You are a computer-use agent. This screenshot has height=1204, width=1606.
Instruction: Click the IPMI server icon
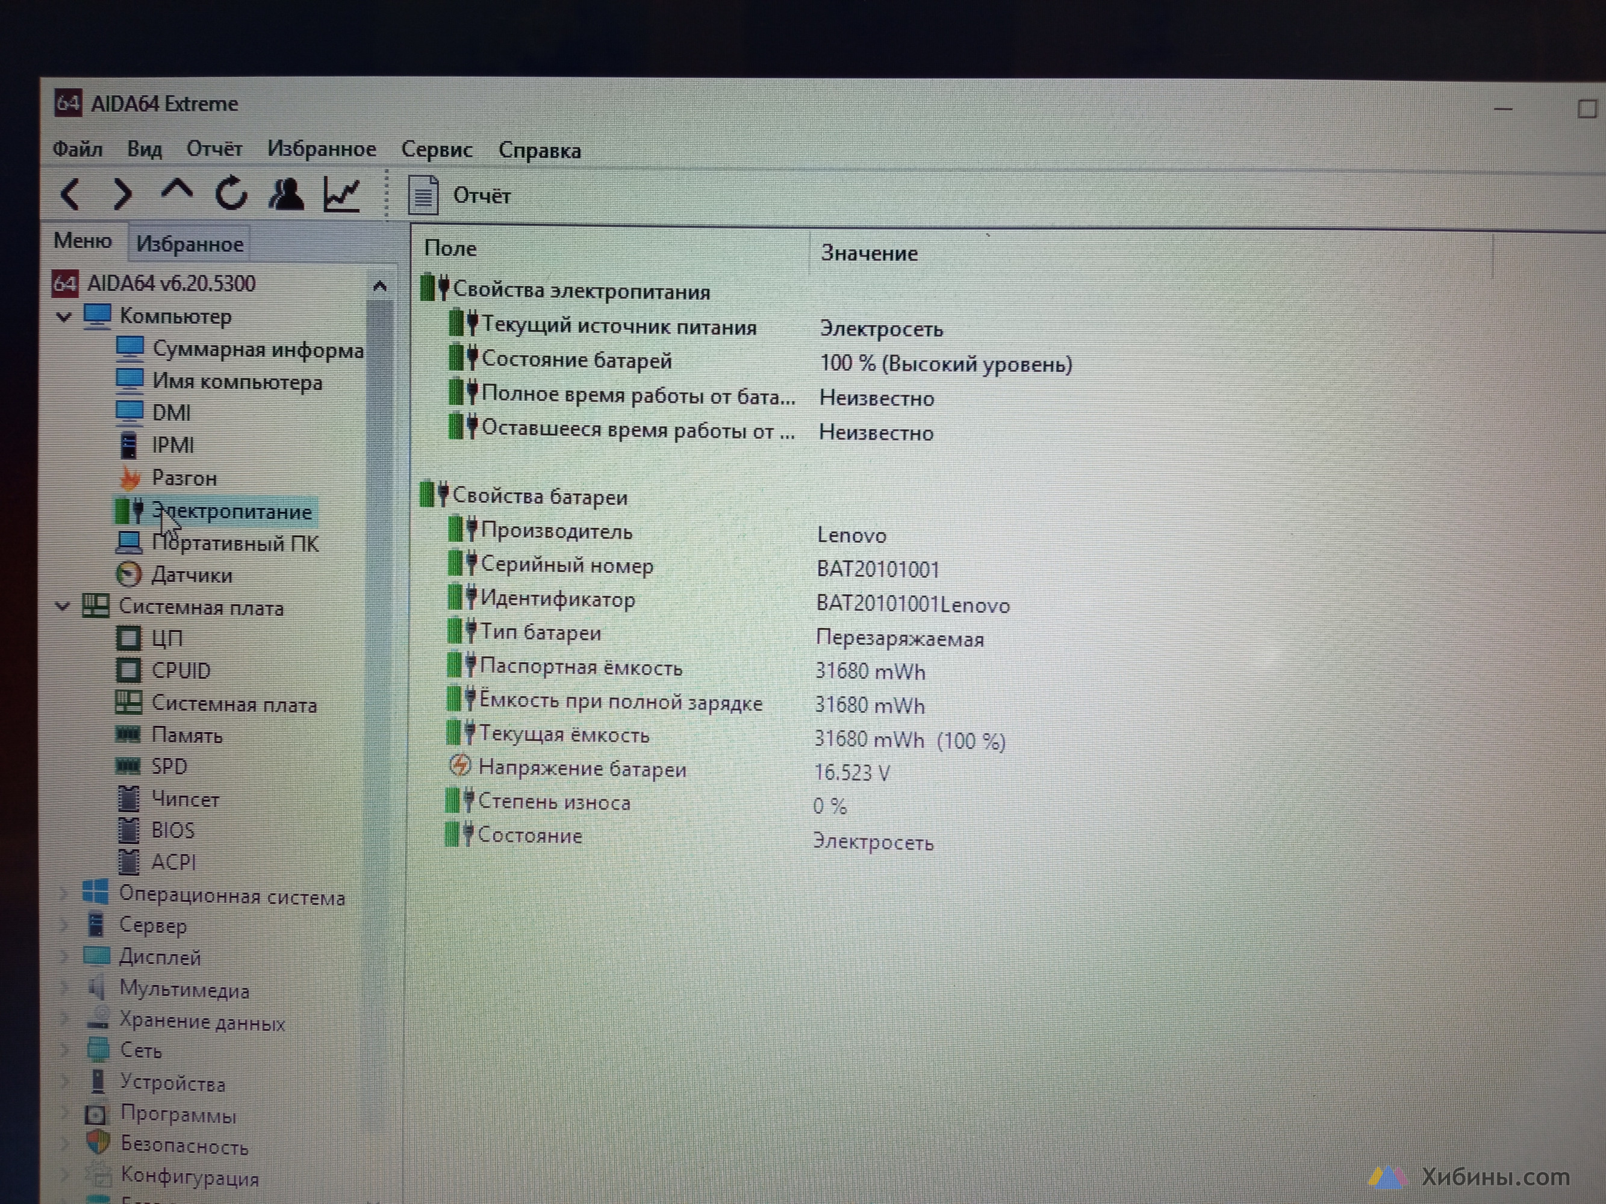(128, 445)
